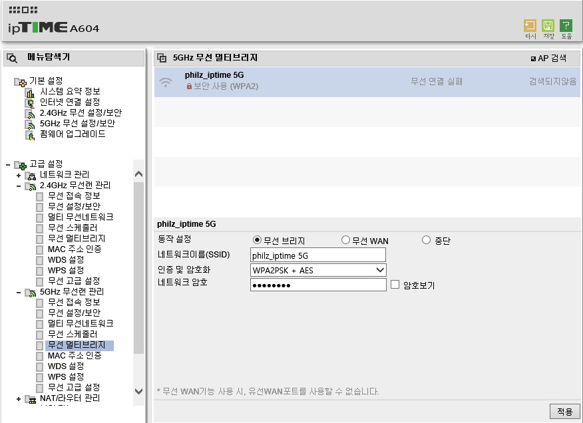Open 5GHz WDS 설정 menu item
583x423 pixels.
66,366
